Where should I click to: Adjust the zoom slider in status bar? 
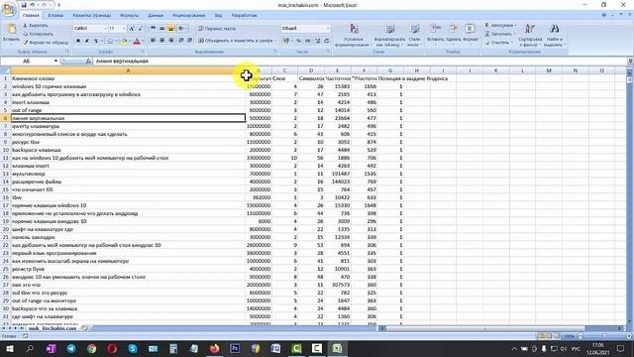(x=605, y=336)
